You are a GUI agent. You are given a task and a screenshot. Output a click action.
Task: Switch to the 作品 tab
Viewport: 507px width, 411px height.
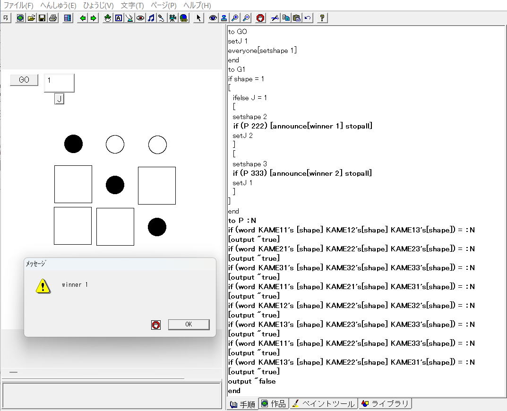coord(274,403)
